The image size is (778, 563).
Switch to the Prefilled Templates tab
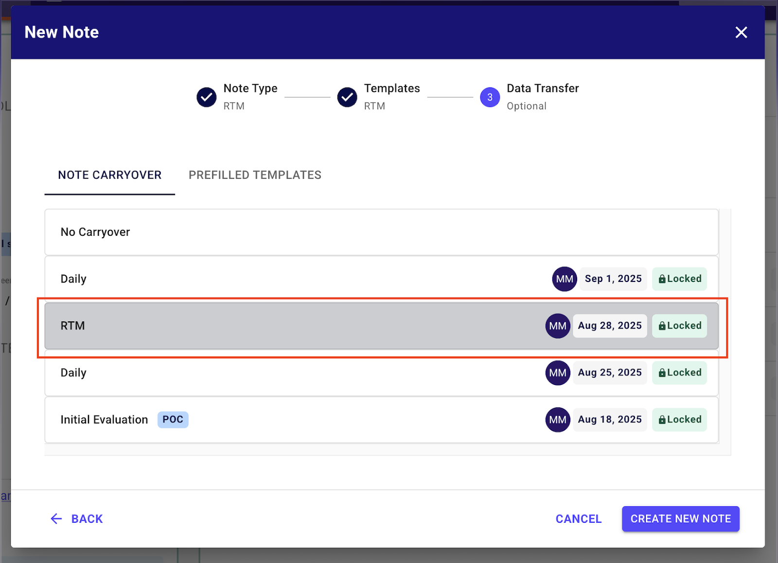click(x=255, y=175)
